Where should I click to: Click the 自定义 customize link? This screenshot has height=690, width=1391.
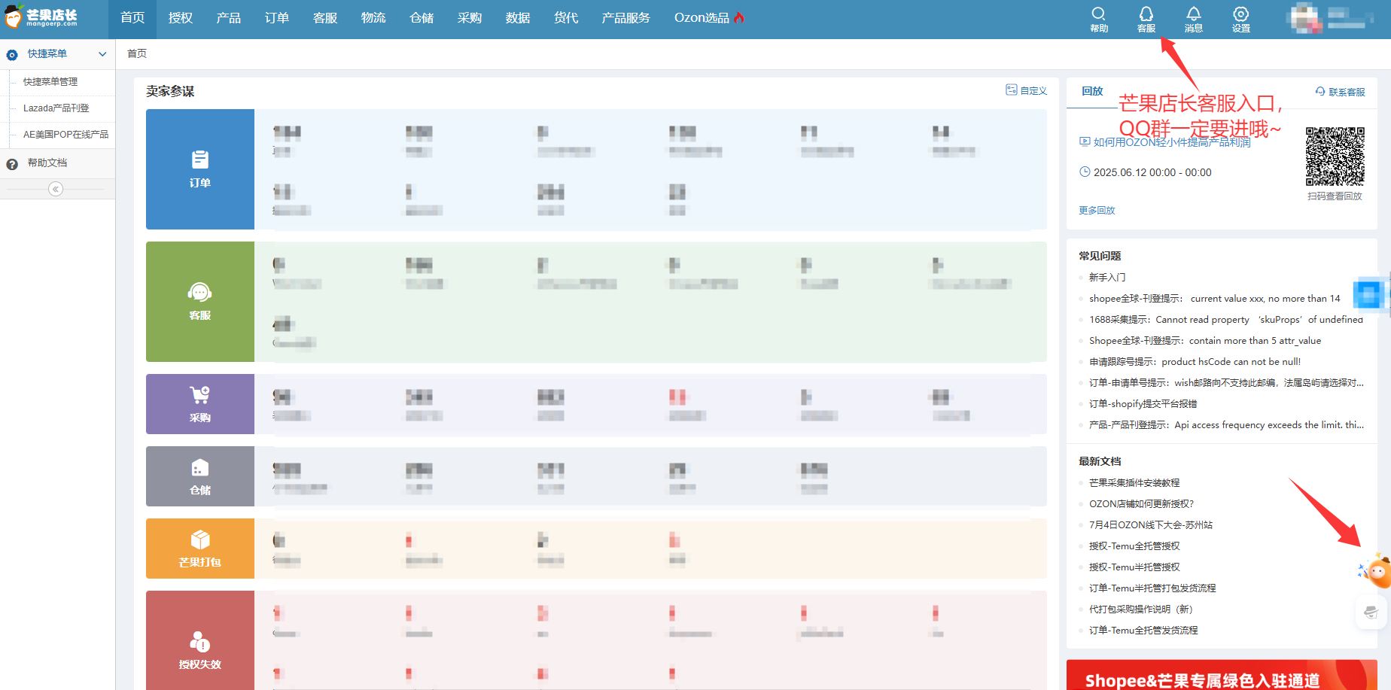pos(1027,90)
